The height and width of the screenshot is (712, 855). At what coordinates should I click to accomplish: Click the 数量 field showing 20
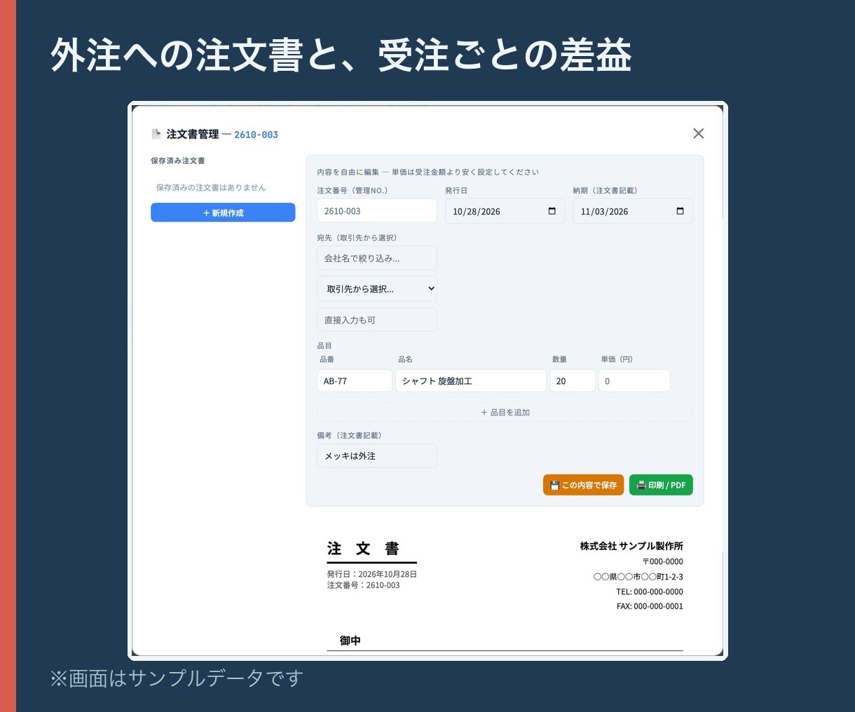[x=573, y=381]
